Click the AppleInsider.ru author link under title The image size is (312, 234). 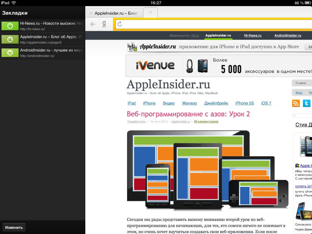point(180,122)
